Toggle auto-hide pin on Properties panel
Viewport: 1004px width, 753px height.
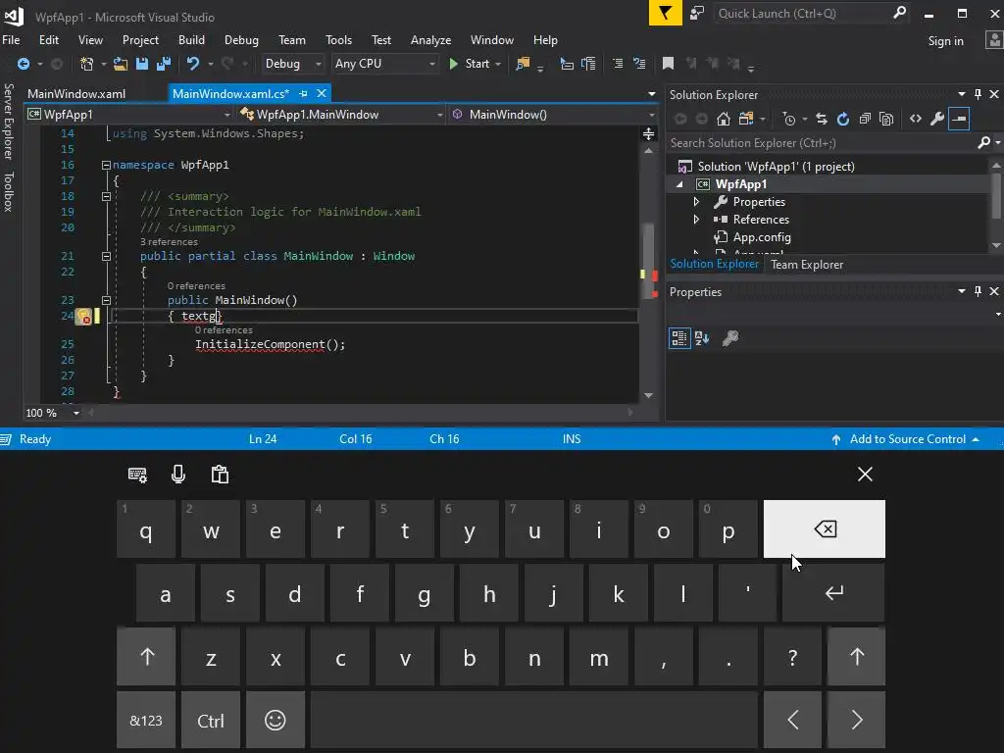978,291
